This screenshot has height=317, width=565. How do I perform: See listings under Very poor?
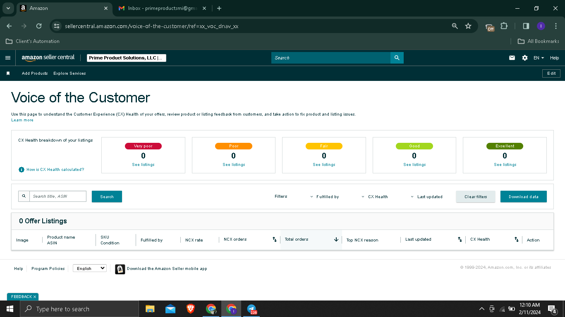tap(143, 165)
